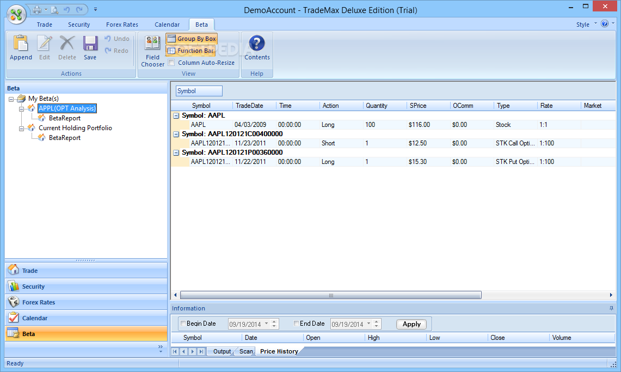Image resolution: width=621 pixels, height=372 pixels.
Task: Click Redo in the Actions group
Action: coord(116,51)
